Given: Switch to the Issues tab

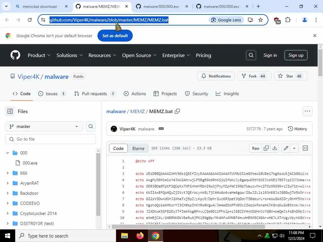Looking at the screenshot, I should click(52, 94).
